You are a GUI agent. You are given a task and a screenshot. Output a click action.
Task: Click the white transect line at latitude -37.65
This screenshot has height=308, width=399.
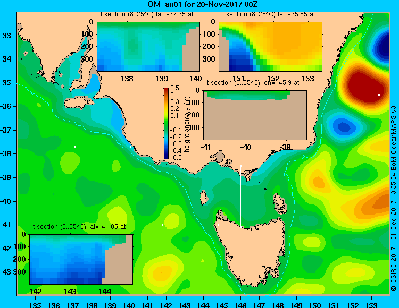[103, 147]
